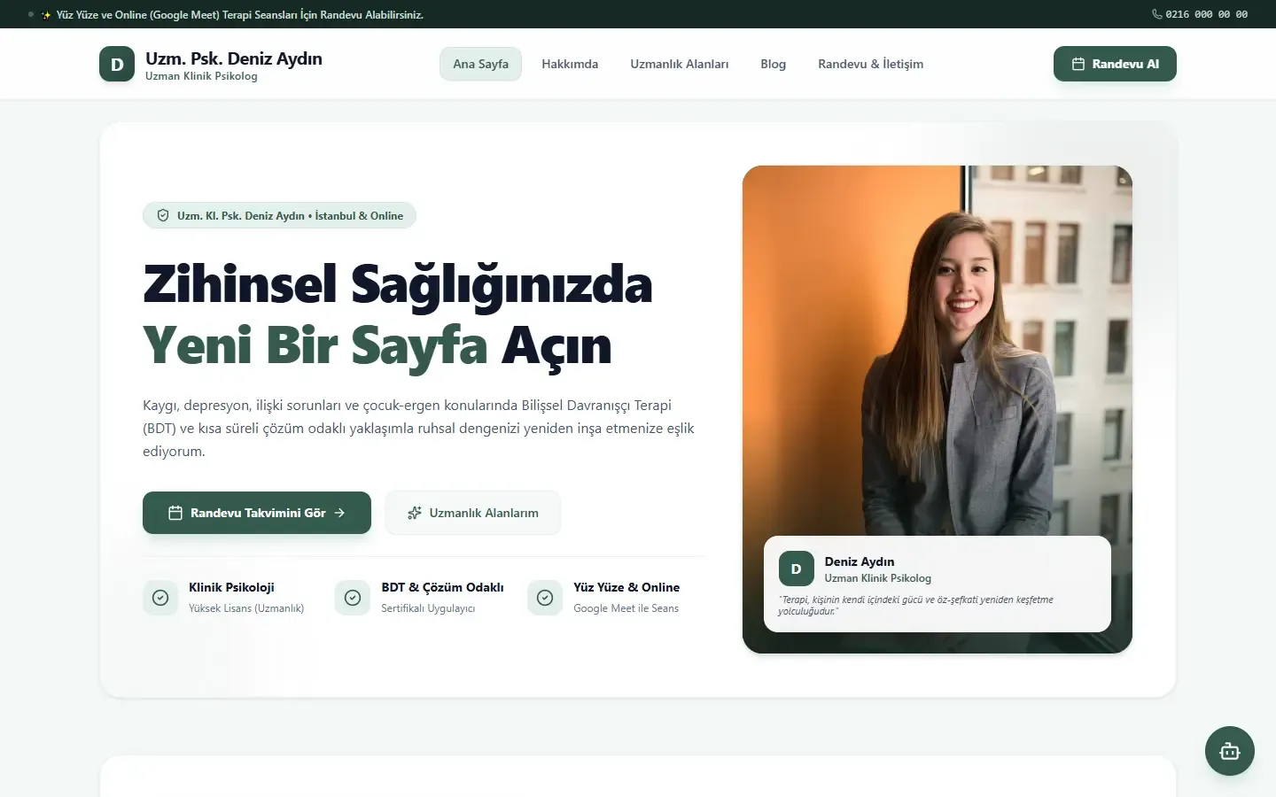Click the sparkle icon in the top announcement bar
This screenshot has width=1276, height=797.
pyautogui.click(x=46, y=15)
